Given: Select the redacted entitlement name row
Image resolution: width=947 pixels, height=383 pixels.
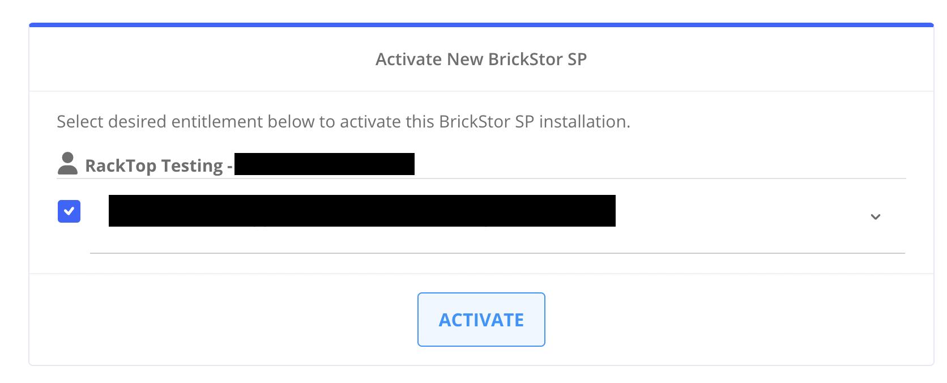Looking at the screenshot, I should coord(362,211).
